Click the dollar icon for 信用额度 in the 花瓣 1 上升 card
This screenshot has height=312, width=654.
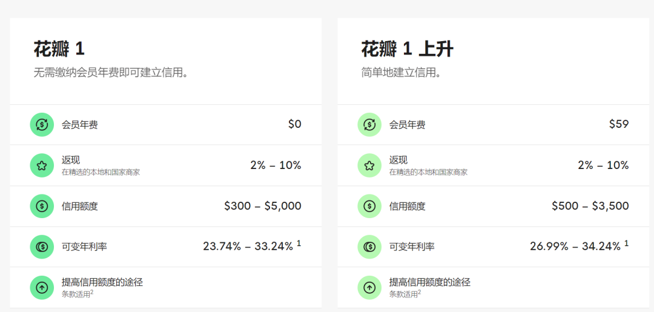pyautogui.click(x=369, y=206)
